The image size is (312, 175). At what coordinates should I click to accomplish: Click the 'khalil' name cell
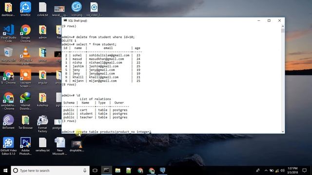(78, 77)
